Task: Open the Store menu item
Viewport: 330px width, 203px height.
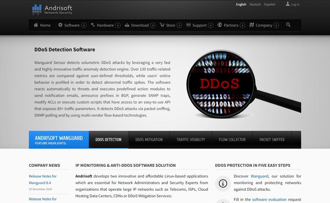Action: coord(170,25)
